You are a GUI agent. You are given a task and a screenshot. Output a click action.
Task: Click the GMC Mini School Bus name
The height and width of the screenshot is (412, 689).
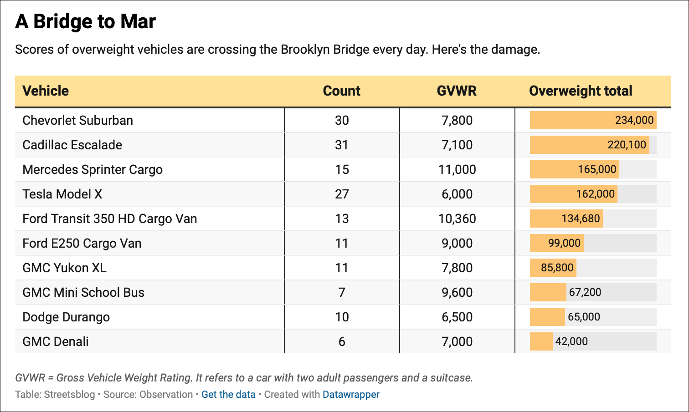pos(83,292)
